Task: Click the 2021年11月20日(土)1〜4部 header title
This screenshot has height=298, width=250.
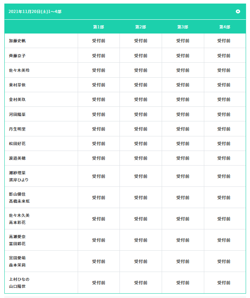Action: [35, 11]
